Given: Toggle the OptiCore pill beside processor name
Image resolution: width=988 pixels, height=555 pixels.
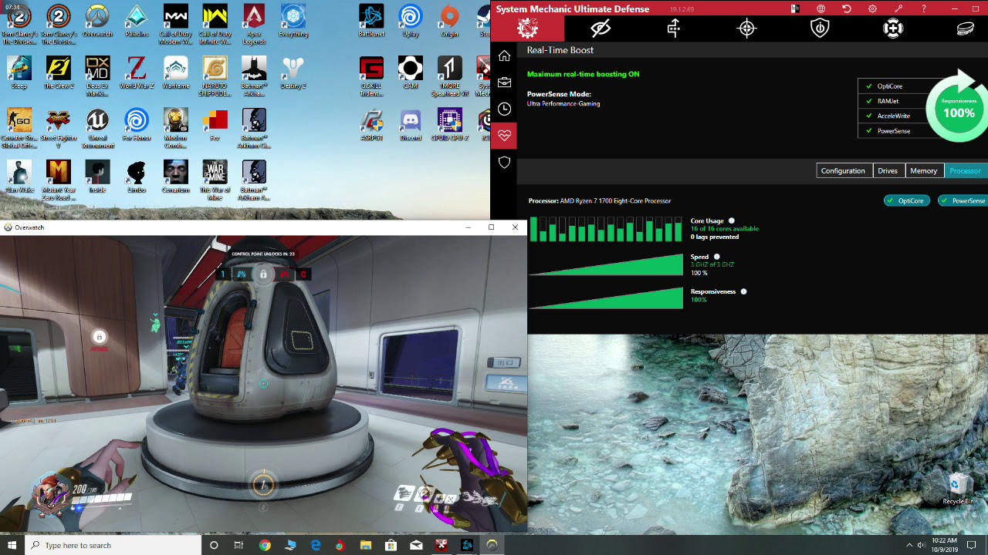Looking at the screenshot, I should tap(906, 201).
